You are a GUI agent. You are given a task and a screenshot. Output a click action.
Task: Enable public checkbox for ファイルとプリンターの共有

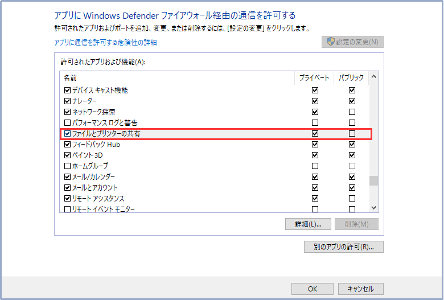click(352, 134)
